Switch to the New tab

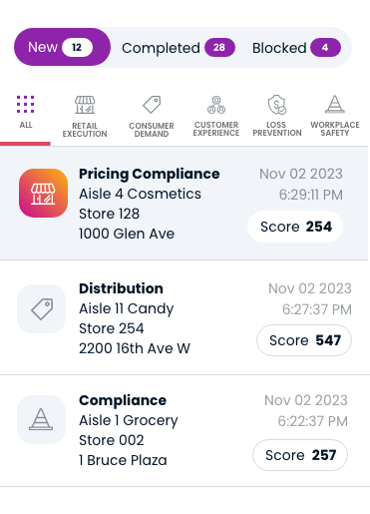[x=62, y=47]
